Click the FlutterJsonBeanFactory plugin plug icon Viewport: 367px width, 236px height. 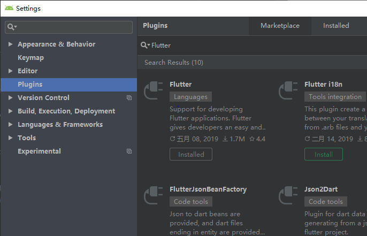(x=154, y=195)
